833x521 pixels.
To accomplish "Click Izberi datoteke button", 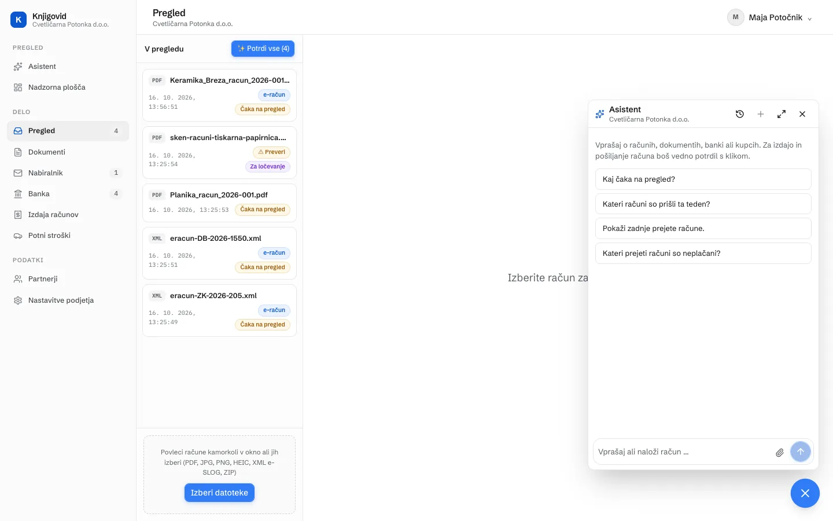I will (x=219, y=493).
